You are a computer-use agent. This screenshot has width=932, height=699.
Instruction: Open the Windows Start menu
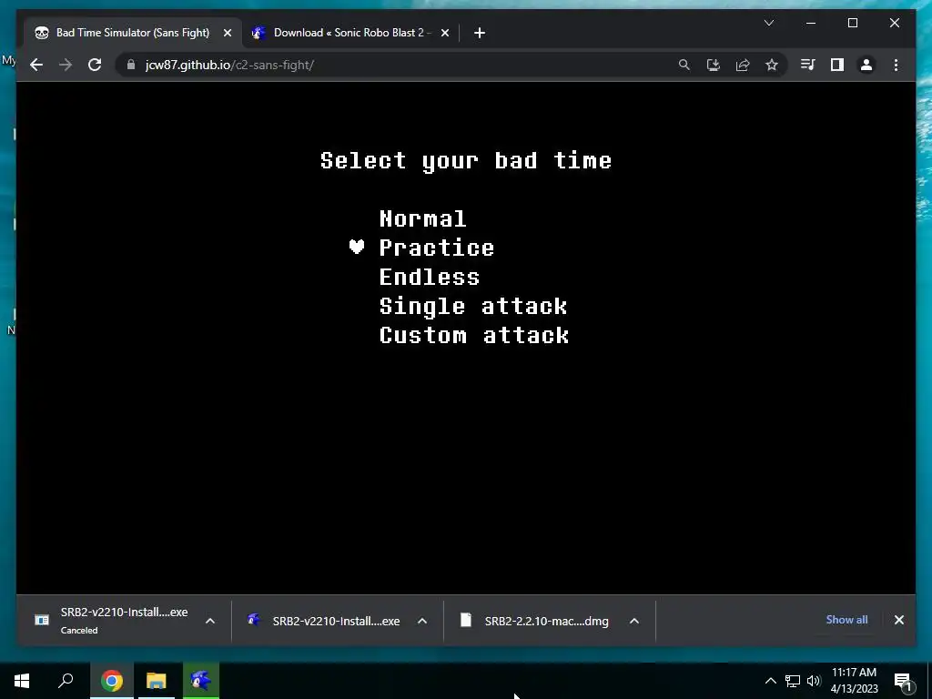point(22,681)
